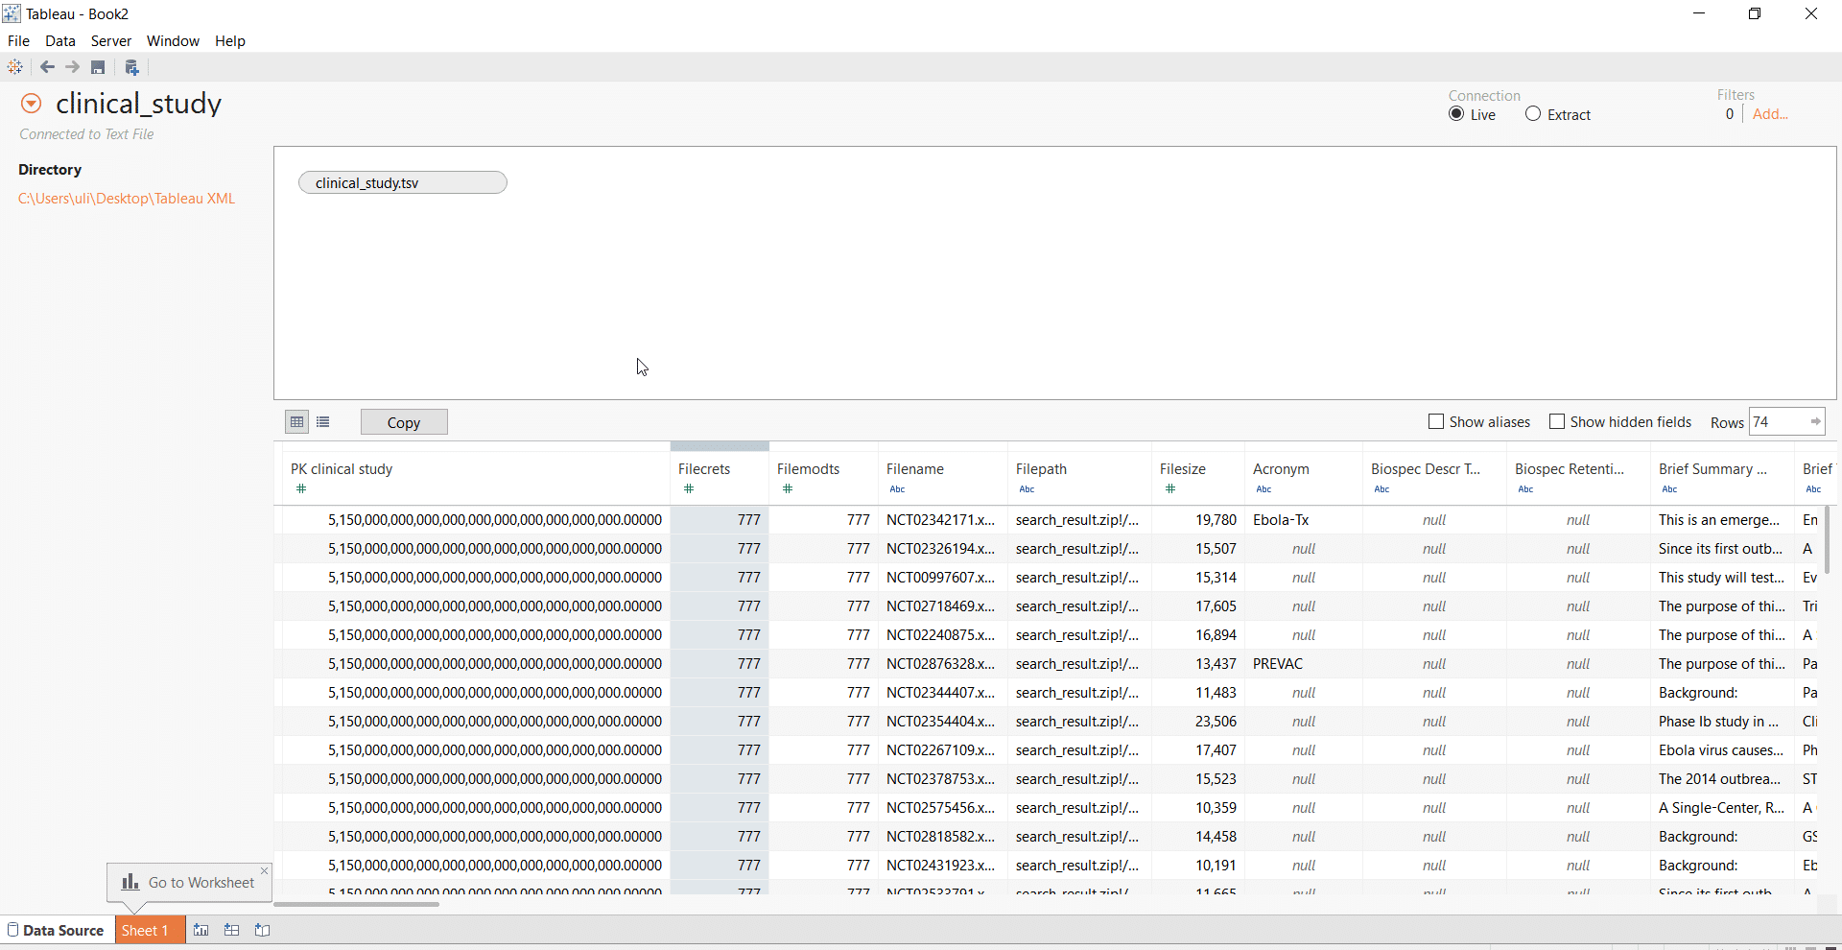
Task: Click the new data source icon
Action: click(x=132, y=67)
